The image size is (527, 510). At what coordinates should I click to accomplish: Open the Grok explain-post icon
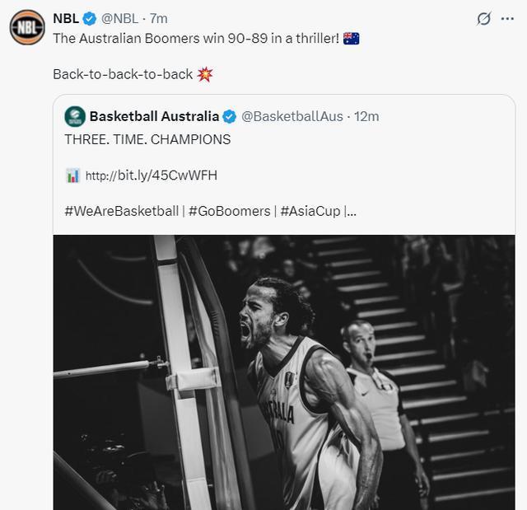(x=484, y=18)
